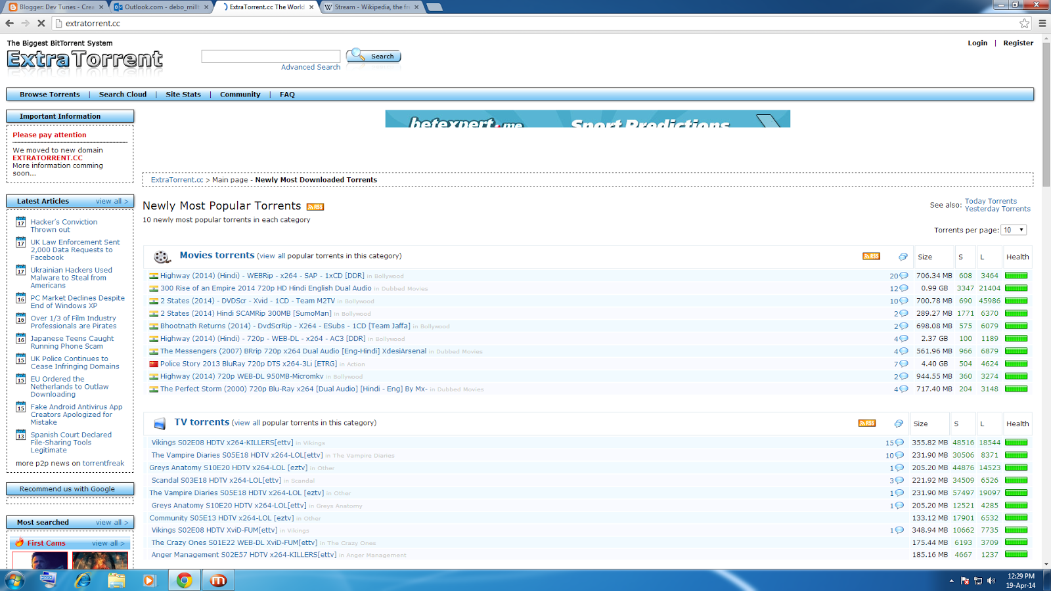Screen dimensions: 1051x591
Task: Click the Search button
Action: coord(374,56)
